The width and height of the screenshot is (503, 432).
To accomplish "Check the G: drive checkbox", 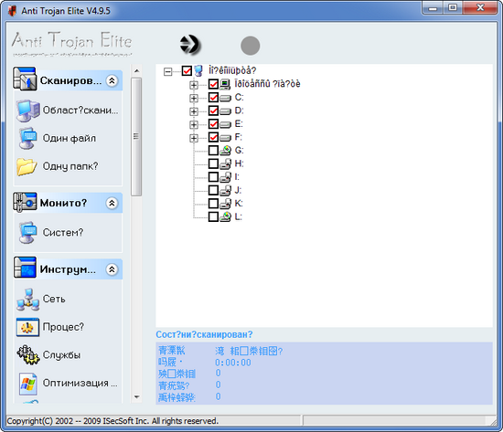I will point(213,151).
